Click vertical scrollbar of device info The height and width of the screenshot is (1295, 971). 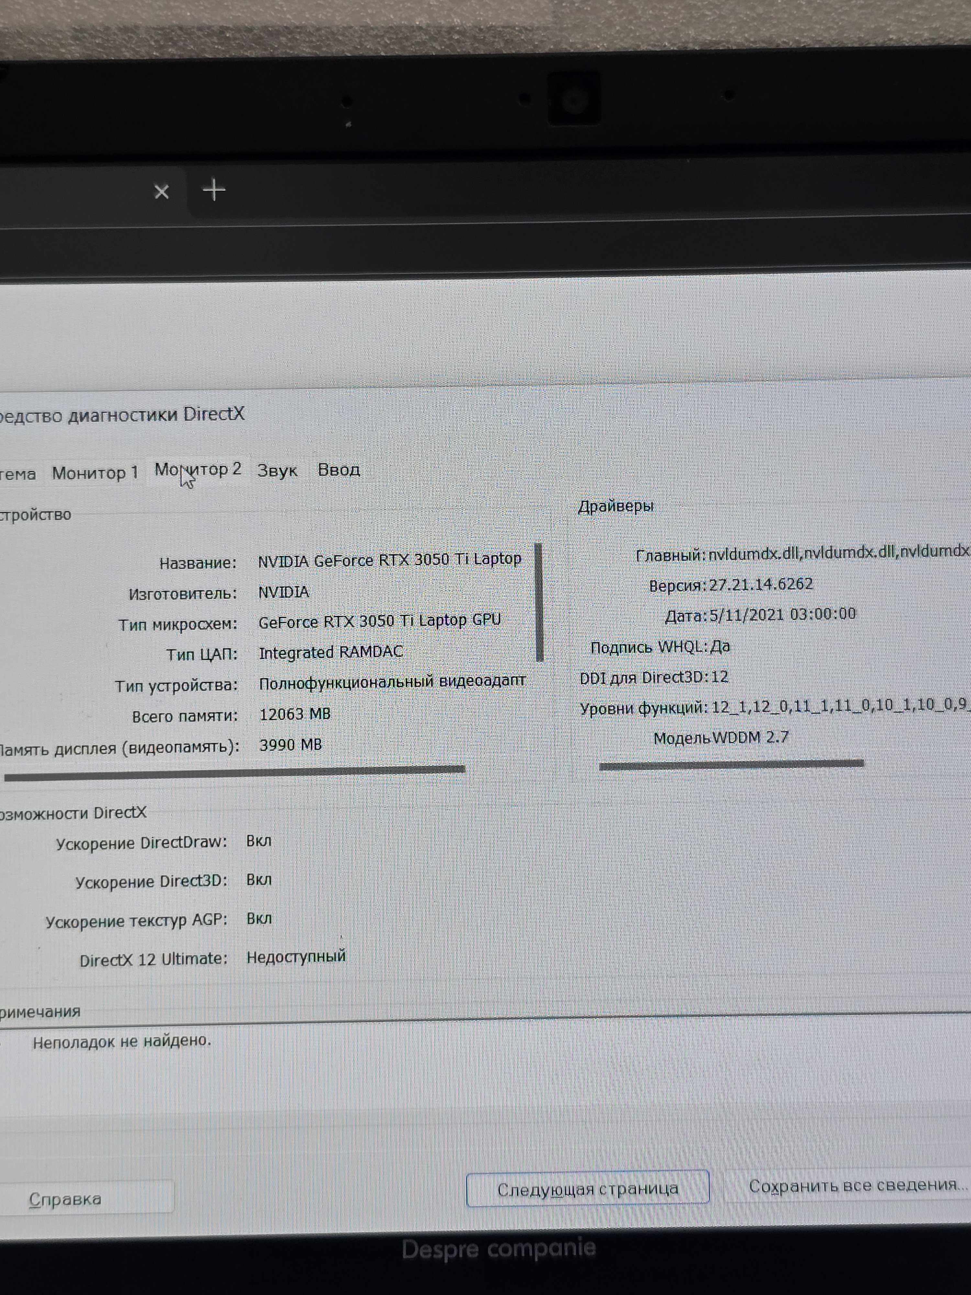[539, 602]
